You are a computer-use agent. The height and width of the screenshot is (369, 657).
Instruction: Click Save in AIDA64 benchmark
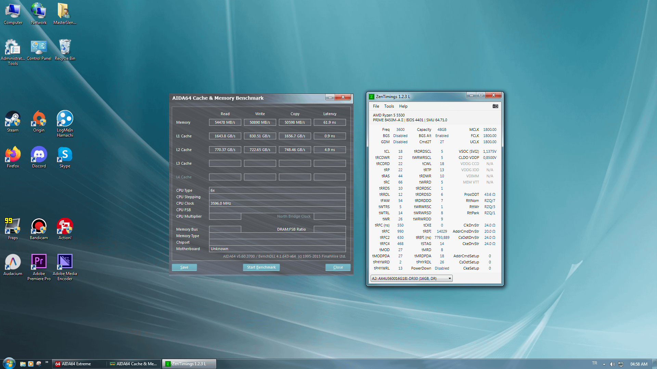[184, 267]
